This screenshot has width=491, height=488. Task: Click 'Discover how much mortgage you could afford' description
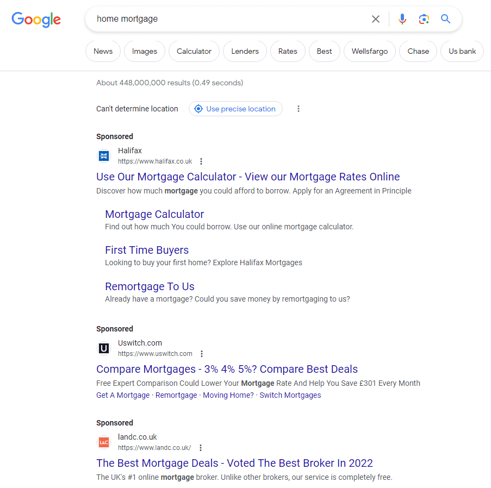point(254,191)
